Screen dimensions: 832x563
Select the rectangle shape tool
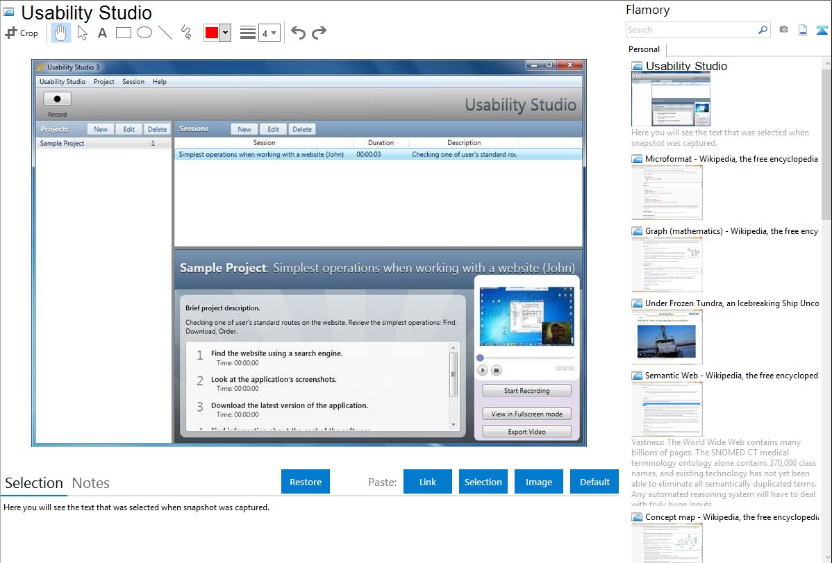(123, 33)
